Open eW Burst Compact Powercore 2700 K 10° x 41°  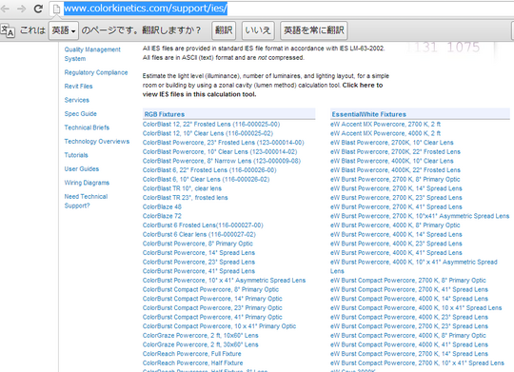(x=417, y=362)
